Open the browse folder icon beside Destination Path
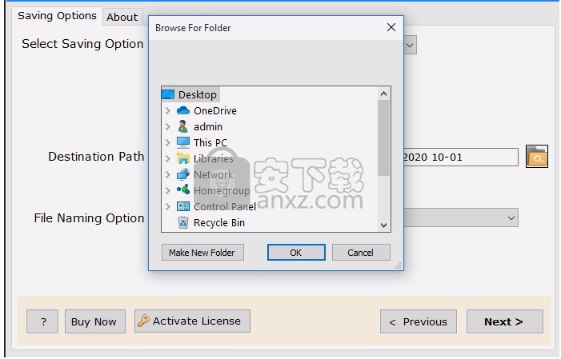 (x=537, y=157)
